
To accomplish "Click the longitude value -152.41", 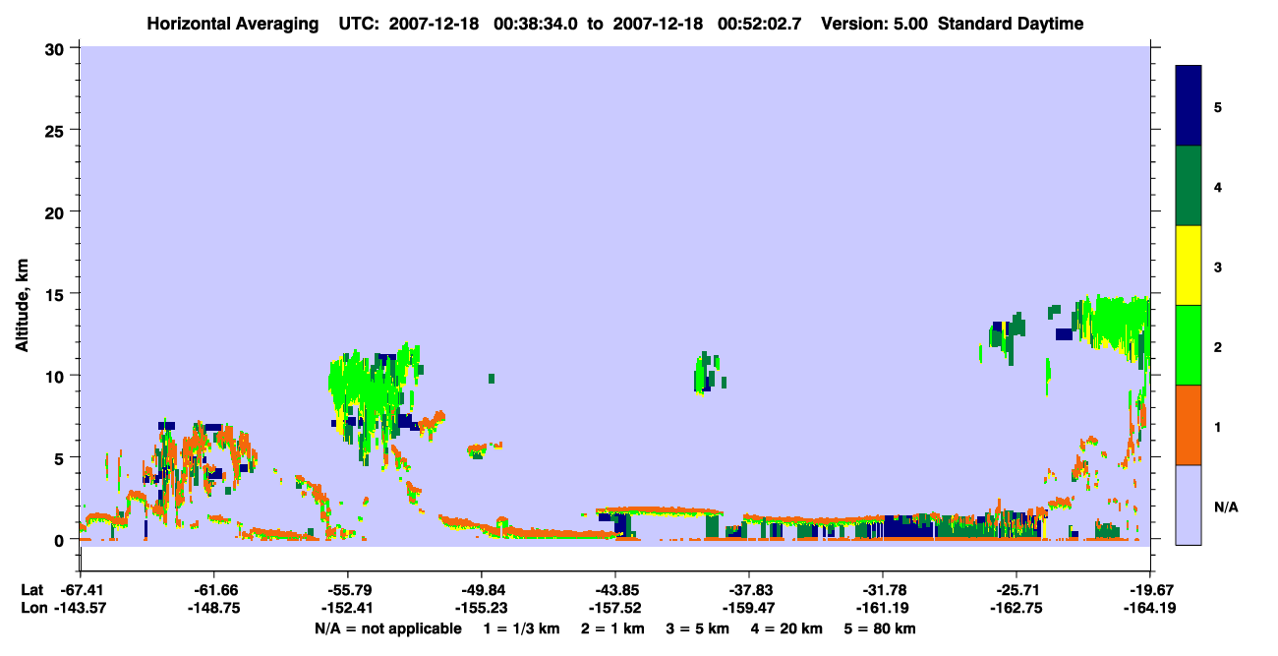I will click(348, 608).
